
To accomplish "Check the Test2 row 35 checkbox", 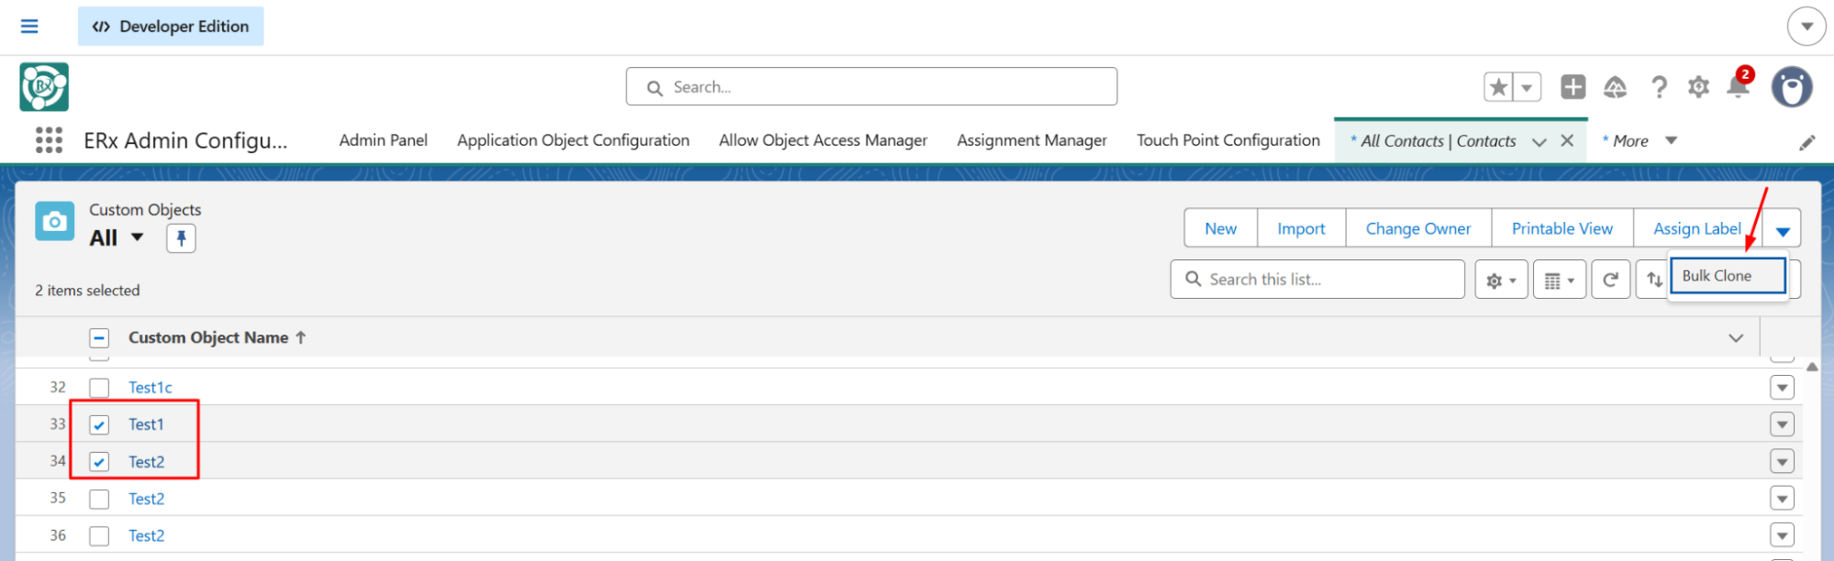I will (x=99, y=499).
